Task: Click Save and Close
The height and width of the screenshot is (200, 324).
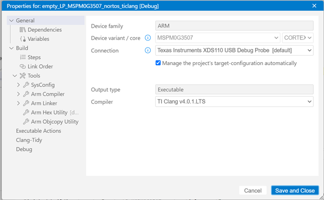Action: [x=295, y=190]
